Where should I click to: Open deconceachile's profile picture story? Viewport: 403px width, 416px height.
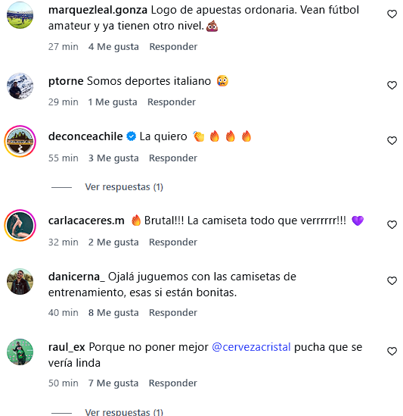pyautogui.click(x=20, y=141)
